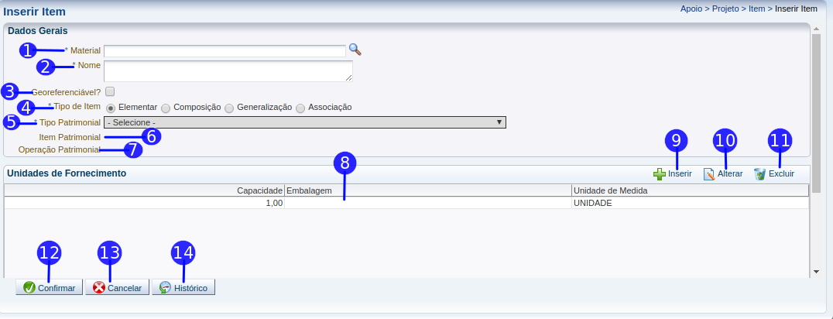Focus the Material text field
The image size is (833, 319).
pyautogui.click(x=225, y=51)
